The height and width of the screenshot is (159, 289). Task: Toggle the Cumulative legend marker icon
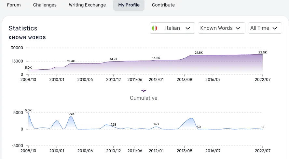tap(144, 91)
